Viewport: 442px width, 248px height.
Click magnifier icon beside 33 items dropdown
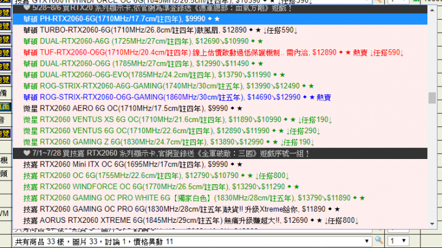point(379,241)
